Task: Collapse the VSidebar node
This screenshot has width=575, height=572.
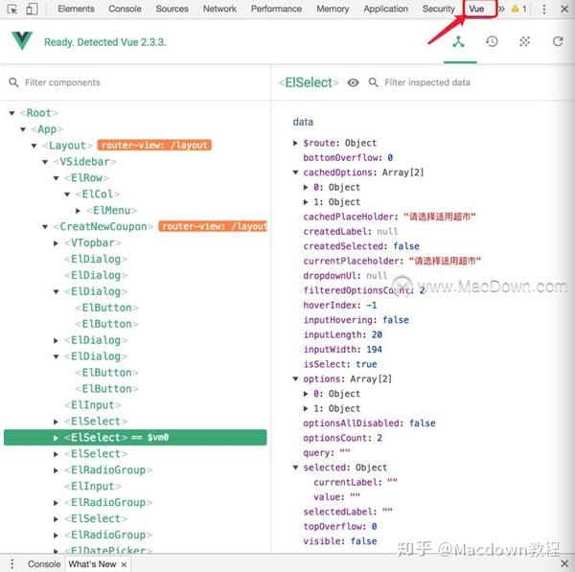Action: tap(45, 162)
